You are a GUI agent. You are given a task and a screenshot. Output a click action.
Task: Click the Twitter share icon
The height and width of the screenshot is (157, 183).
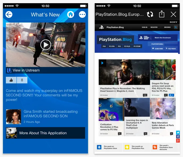(178, 132)
